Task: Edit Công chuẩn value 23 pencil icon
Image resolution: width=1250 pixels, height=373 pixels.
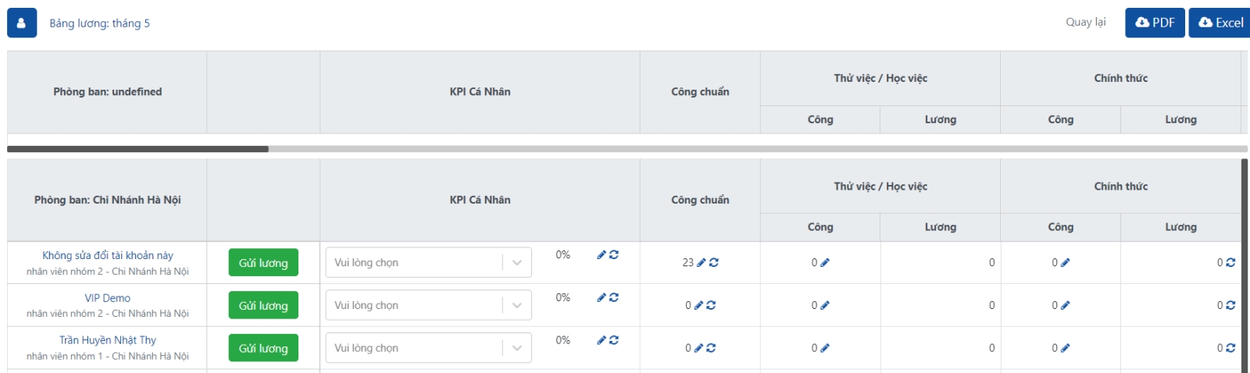Action: click(x=701, y=263)
